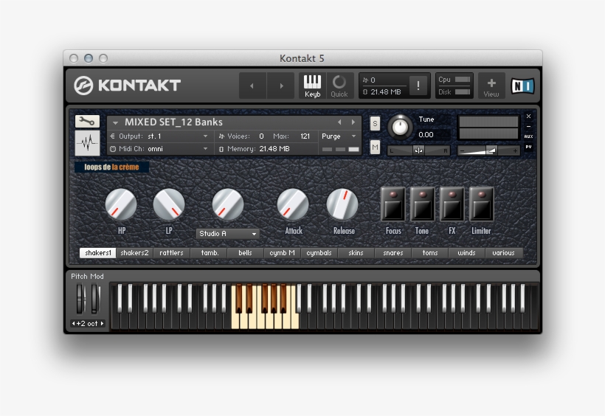Switch to the snares bank tab
The height and width of the screenshot is (416, 605).
click(x=393, y=253)
